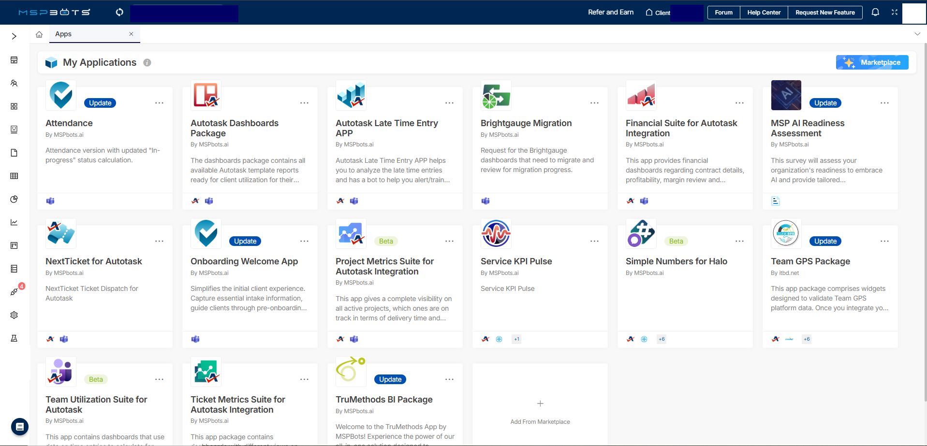
Task: Click Add From Marketplace tile
Action: pos(540,412)
